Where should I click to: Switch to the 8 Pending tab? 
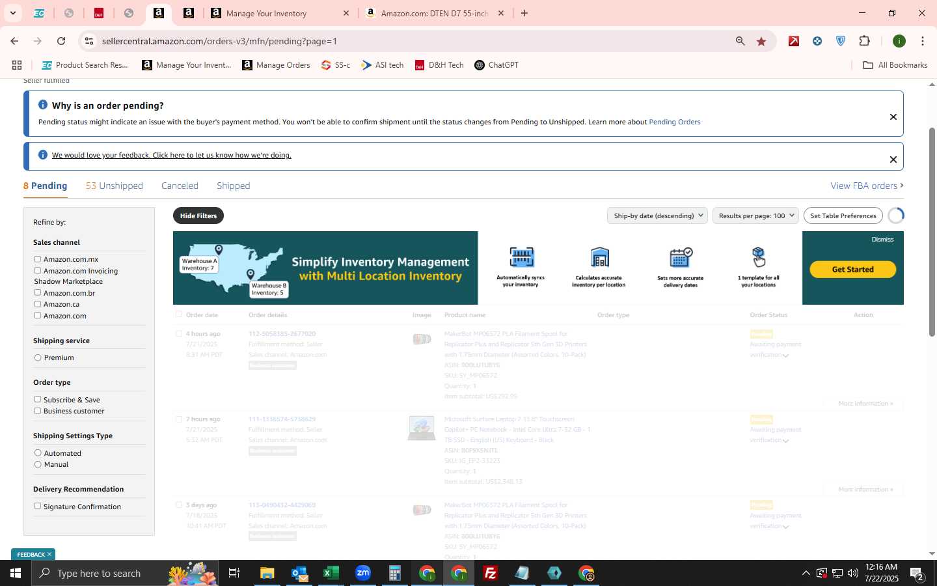point(45,186)
